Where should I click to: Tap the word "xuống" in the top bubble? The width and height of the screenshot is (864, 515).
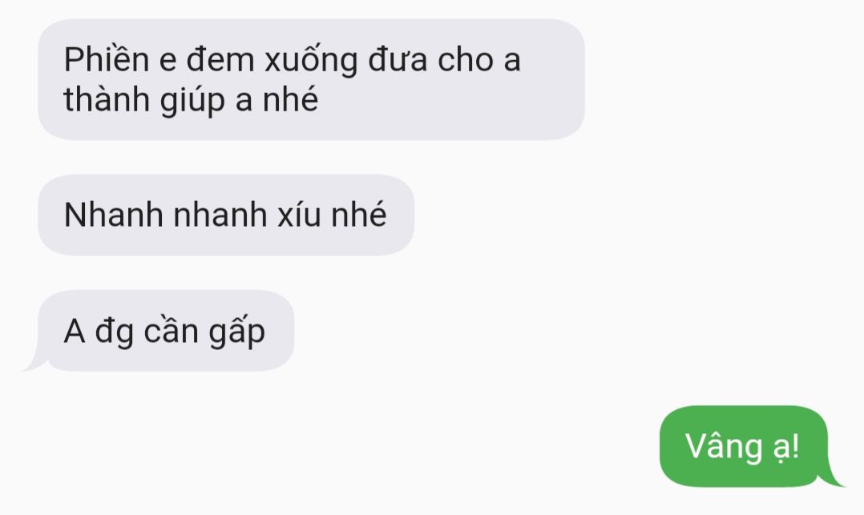pos(311,61)
